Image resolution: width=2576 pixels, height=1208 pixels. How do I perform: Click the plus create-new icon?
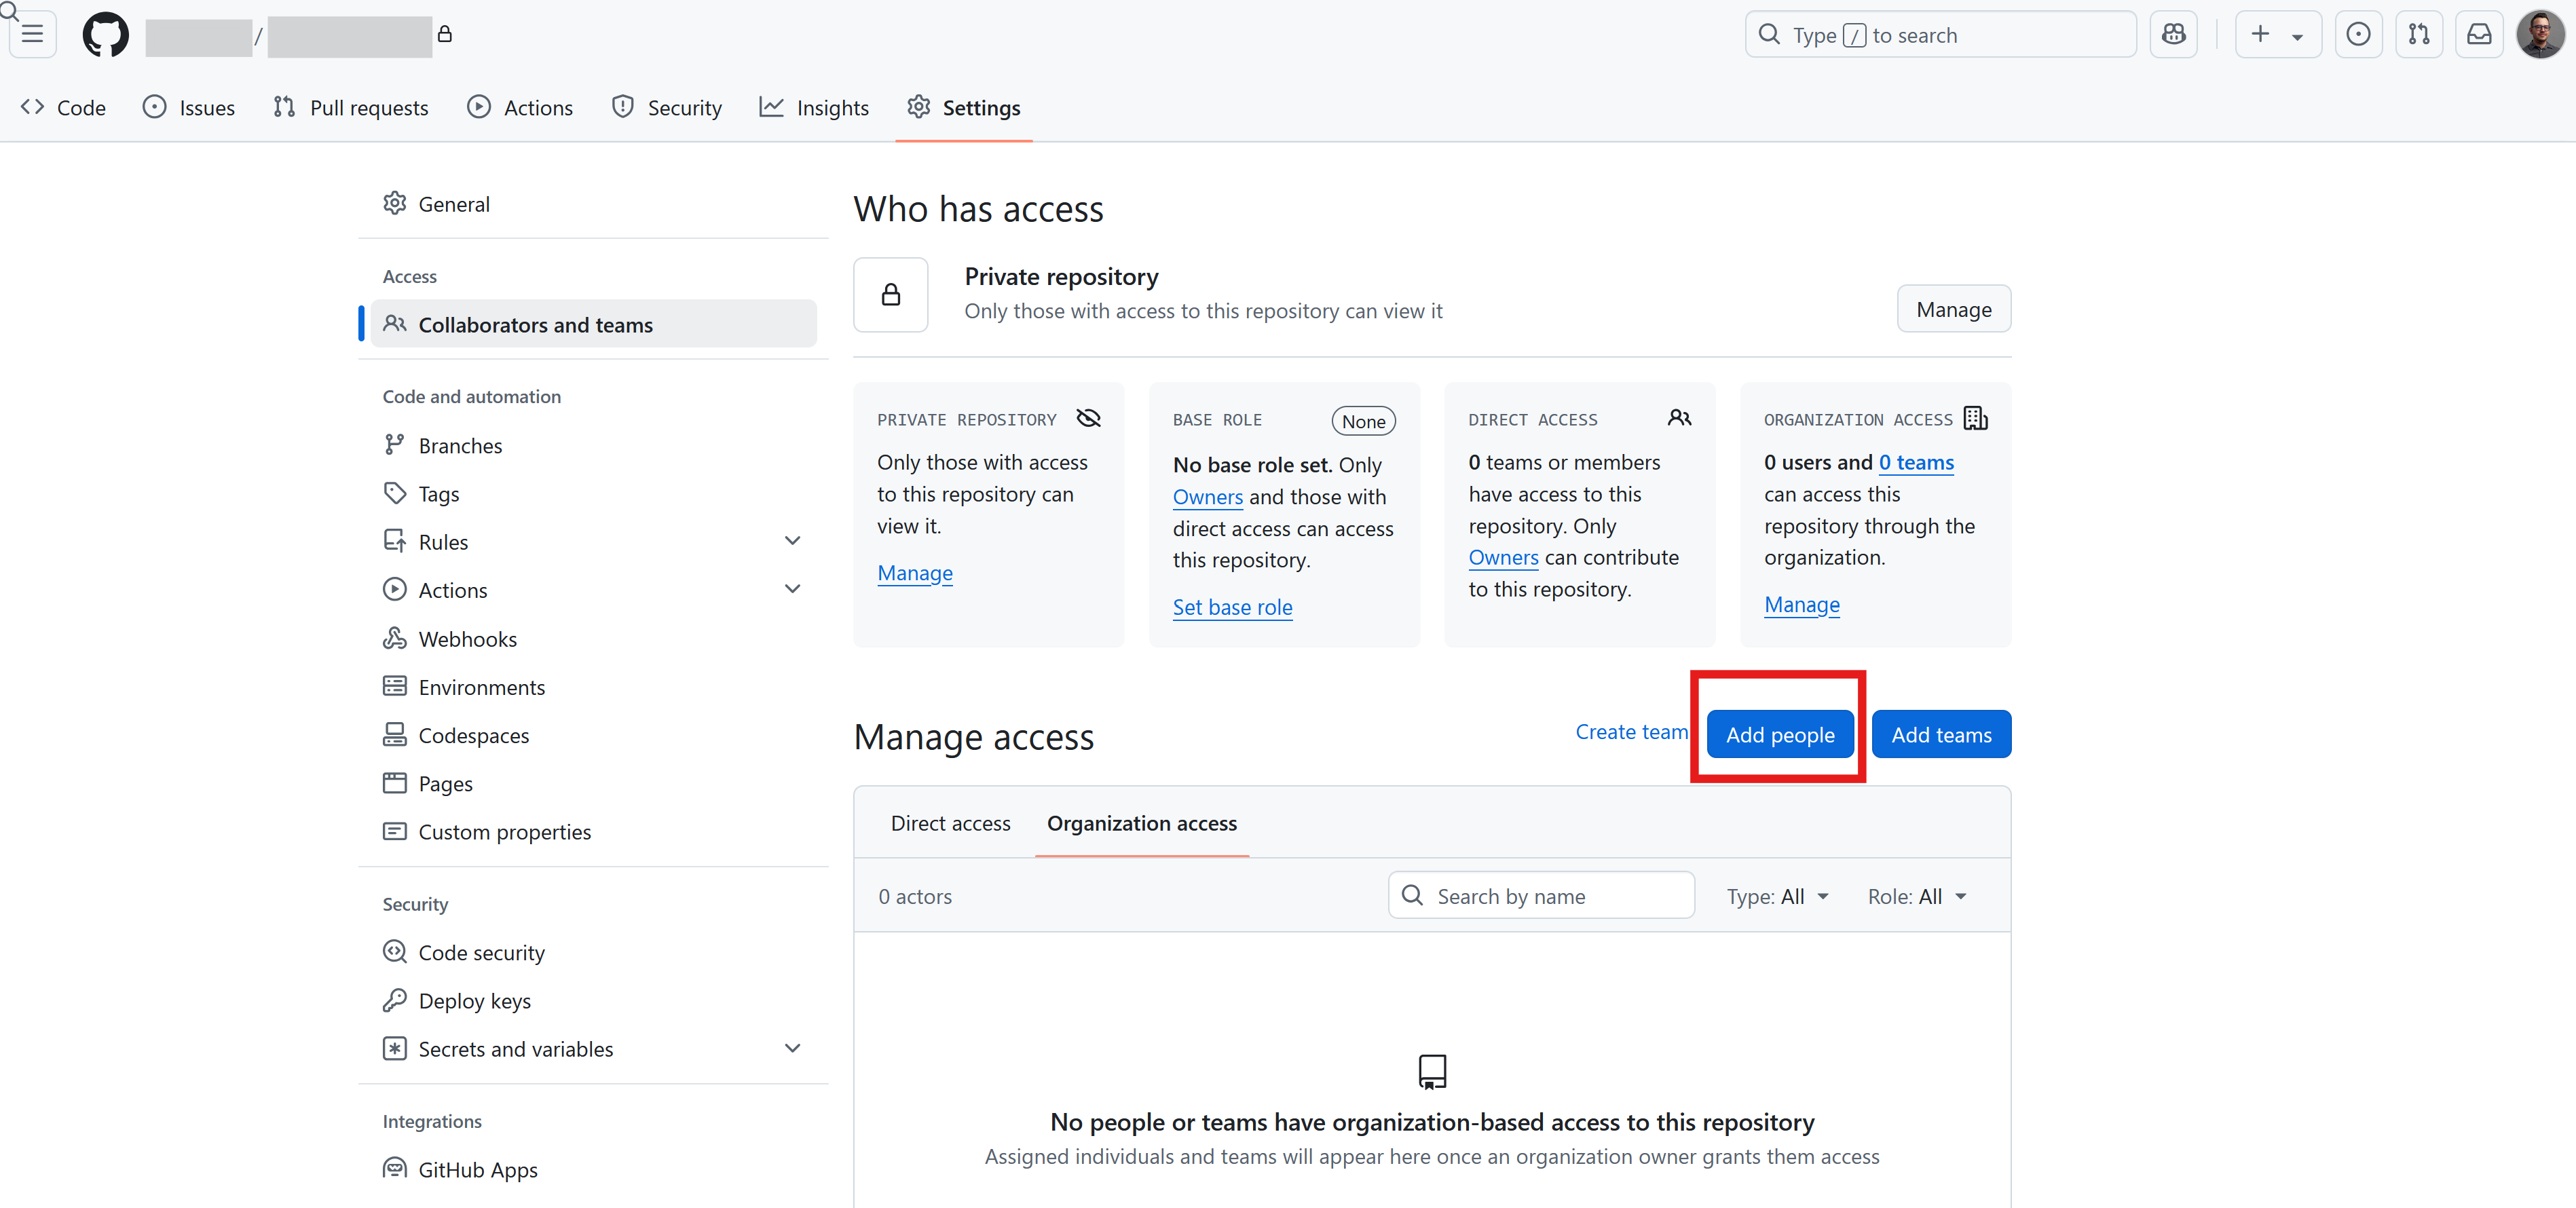2260,35
